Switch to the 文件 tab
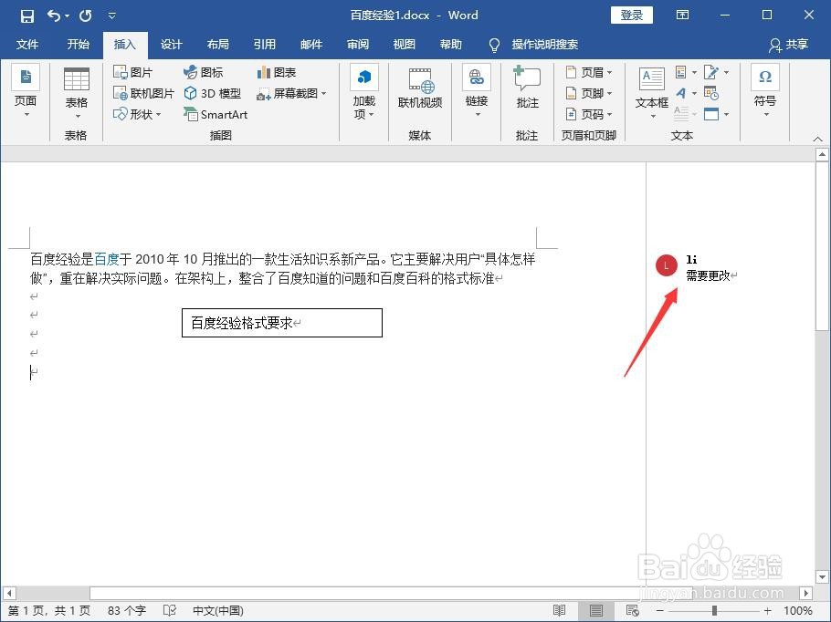 point(27,45)
